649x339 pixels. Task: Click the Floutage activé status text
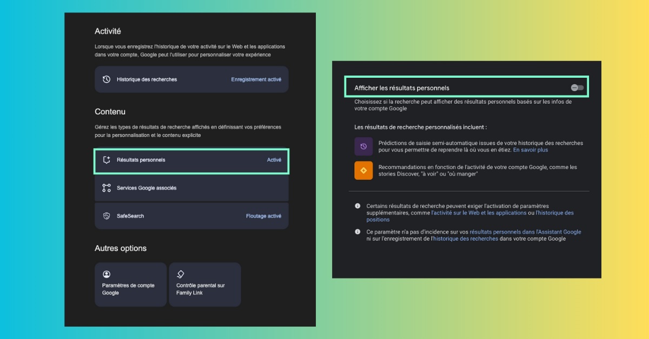tap(263, 216)
